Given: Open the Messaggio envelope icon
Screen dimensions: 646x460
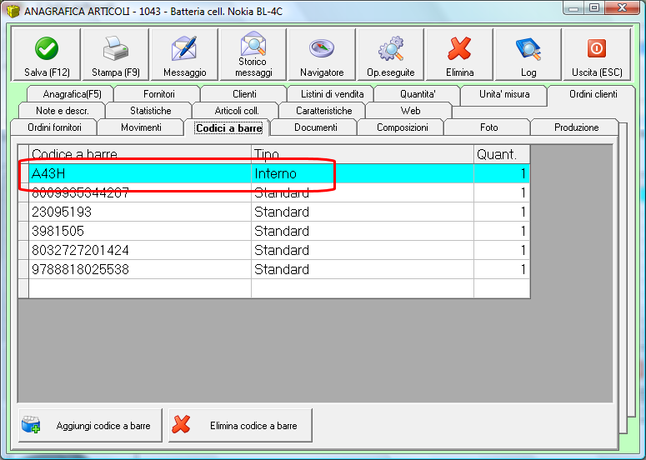Looking at the screenshot, I should pyautogui.click(x=184, y=48).
